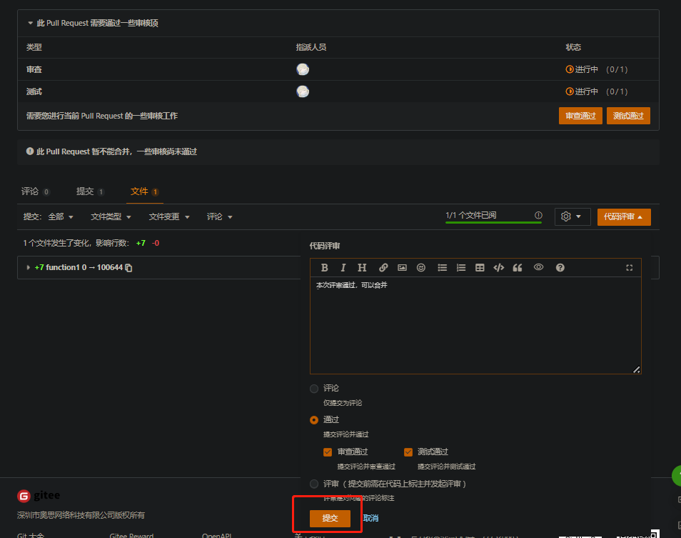Expand editor to fullscreen mode
681x538 pixels.
[x=629, y=267]
